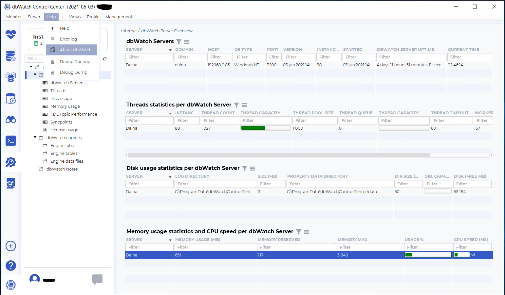Select License usage tree item
The image size is (505, 295).
point(64,130)
